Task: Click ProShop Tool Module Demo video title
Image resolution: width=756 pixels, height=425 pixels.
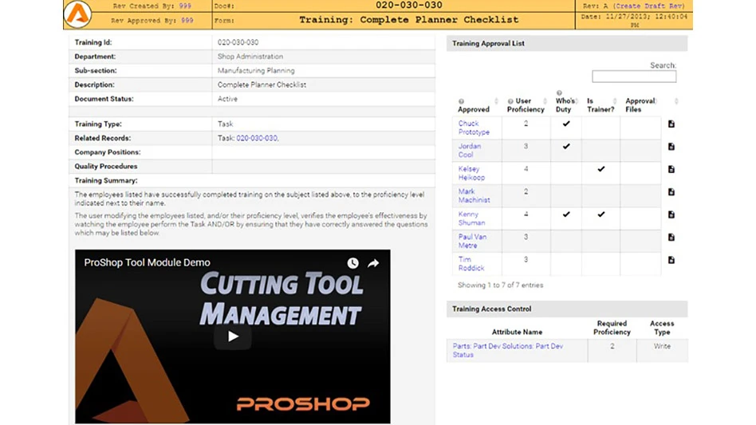Action: (x=147, y=262)
